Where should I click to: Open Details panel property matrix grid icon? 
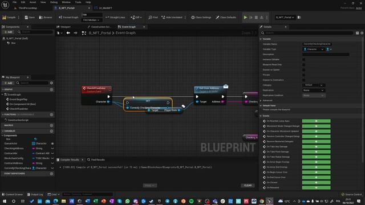click(357, 33)
